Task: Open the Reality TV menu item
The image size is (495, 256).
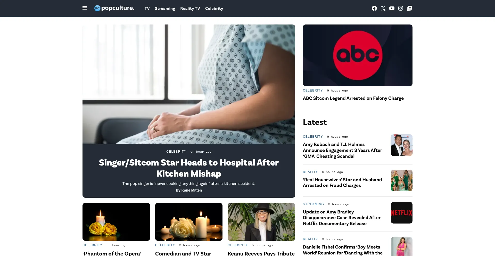Action: [x=190, y=9]
